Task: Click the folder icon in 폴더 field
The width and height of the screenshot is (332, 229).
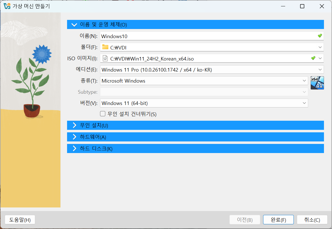Action: 105,47
